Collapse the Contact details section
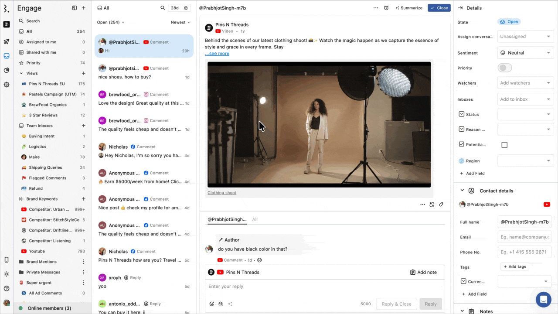This screenshot has width=558, height=314. pyautogui.click(x=462, y=191)
